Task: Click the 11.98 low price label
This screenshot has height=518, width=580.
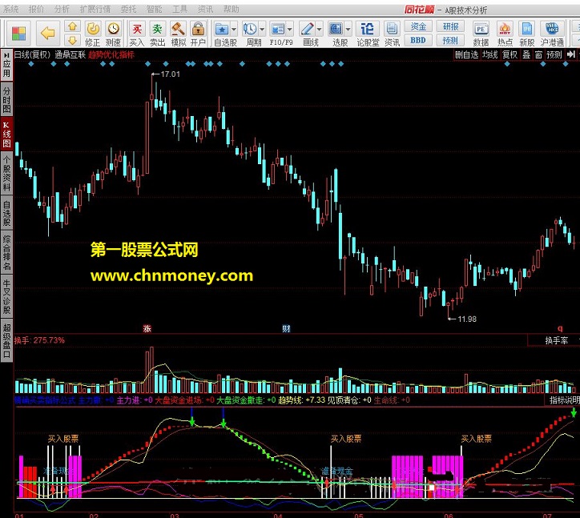Action: point(467,319)
